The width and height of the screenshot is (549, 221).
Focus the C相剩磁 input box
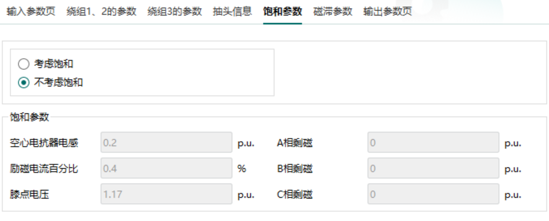[x=433, y=194]
